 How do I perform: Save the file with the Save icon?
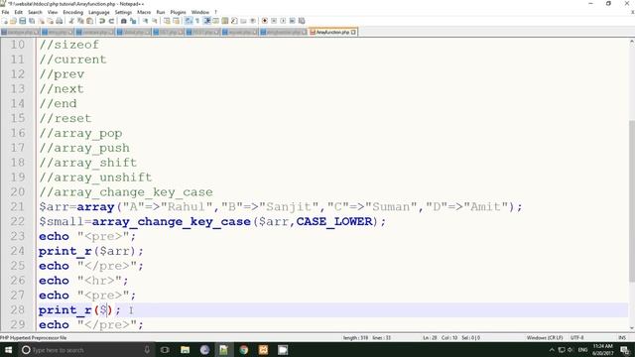(x=23, y=21)
